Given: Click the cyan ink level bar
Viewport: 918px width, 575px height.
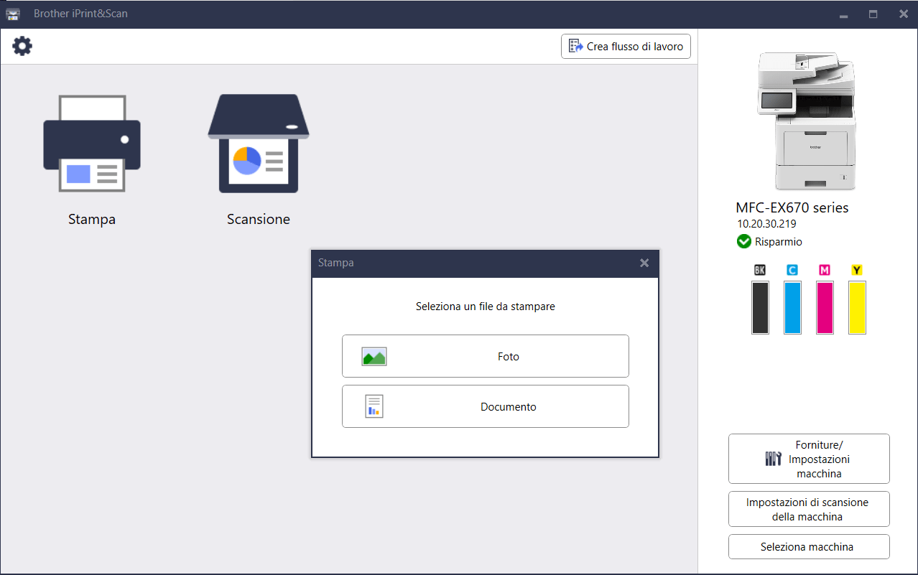Looking at the screenshot, I should 792,307.
